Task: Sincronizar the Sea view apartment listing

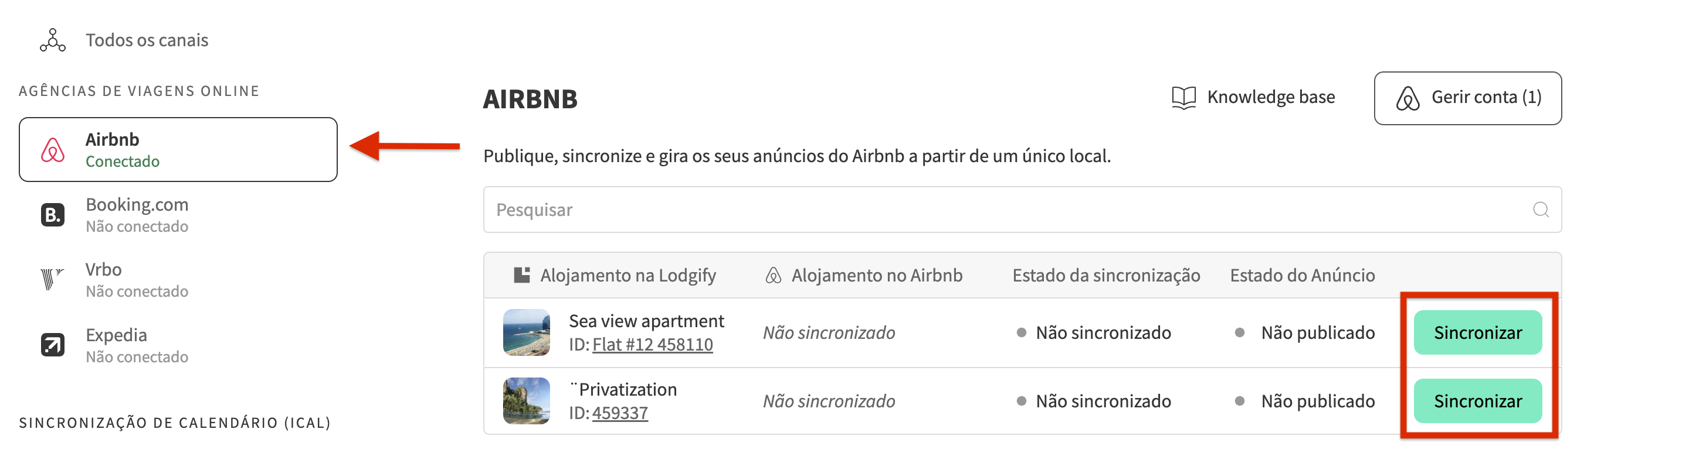Action: [1478, 332]
